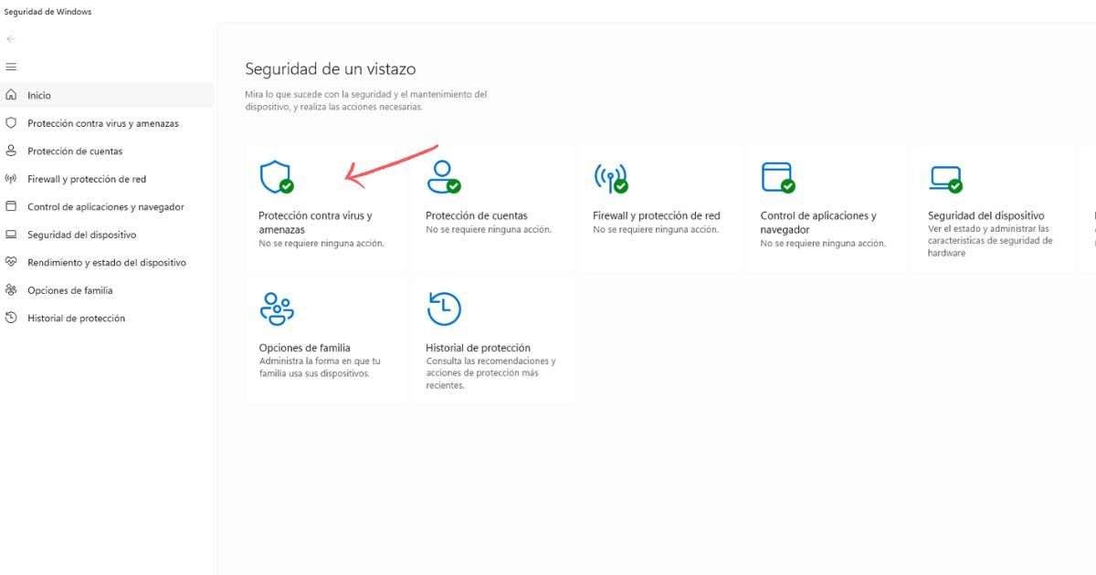Click the clock icon on Historial de protección card

pyautogui.click(x=444, y=309)
